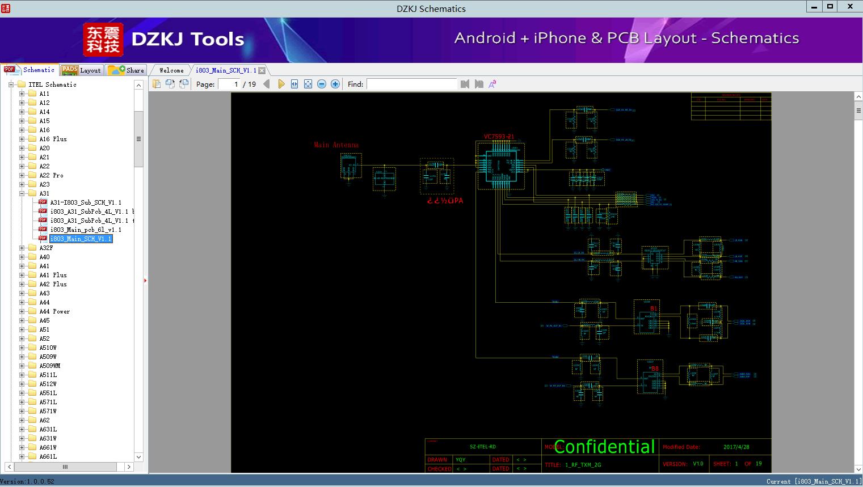
Task: Go to the next page arrow
Action: click(281, 84)
